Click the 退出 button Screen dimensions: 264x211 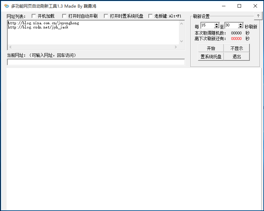(237, 57)
